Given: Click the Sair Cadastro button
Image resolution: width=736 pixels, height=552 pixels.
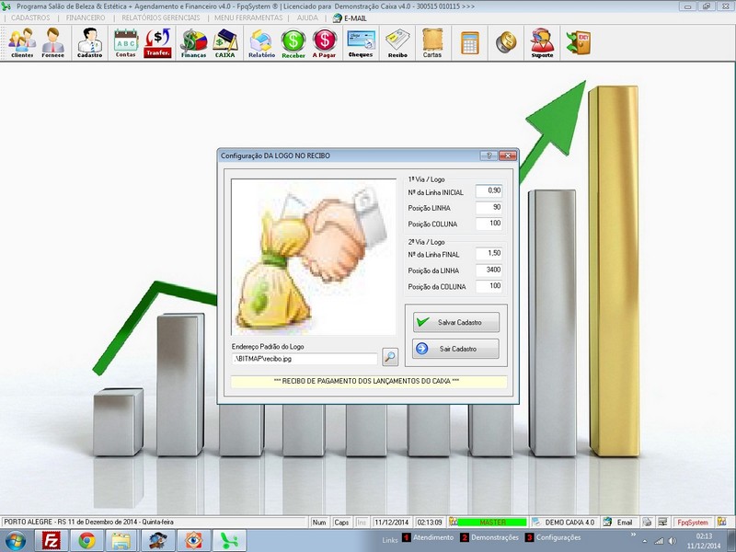Looking at the screenshot, I should coord(455,349).
